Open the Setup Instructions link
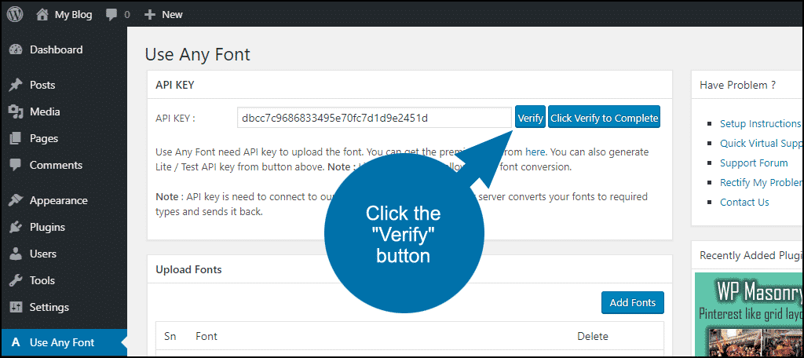 coord(760,123)
